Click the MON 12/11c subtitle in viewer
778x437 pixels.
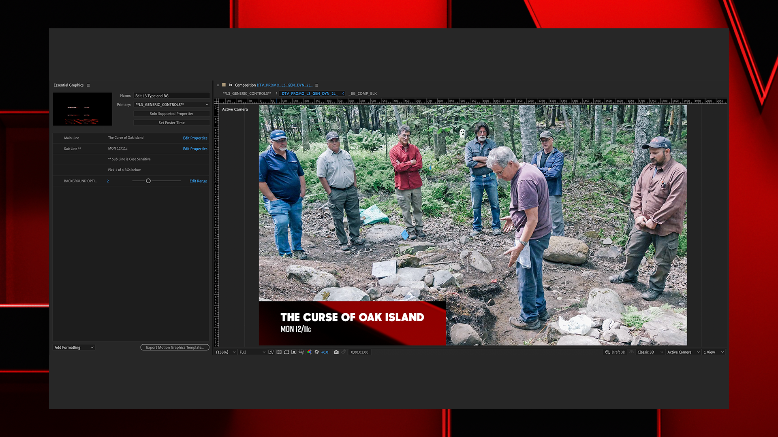pyautogui.click(x=295, y=329)
